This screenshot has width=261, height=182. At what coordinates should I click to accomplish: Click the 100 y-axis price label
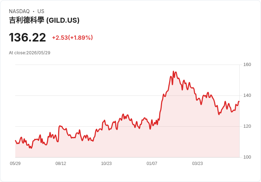(x=247, y=157)
